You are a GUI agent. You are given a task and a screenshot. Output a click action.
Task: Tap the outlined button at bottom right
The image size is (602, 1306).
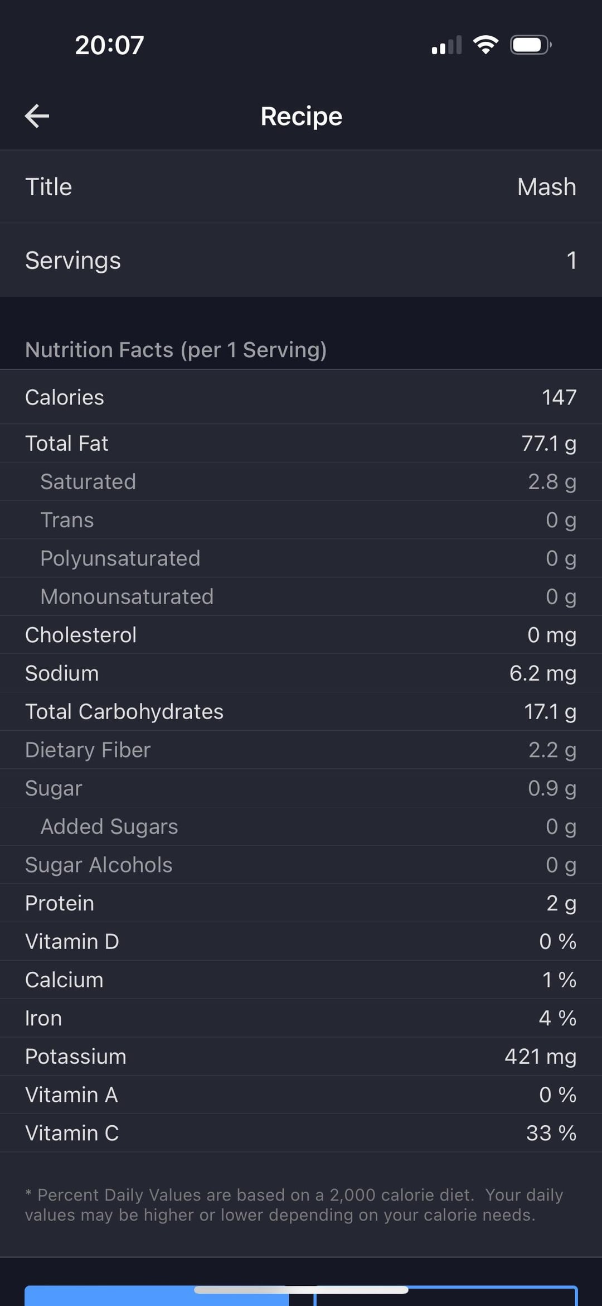coord(446,1296)
